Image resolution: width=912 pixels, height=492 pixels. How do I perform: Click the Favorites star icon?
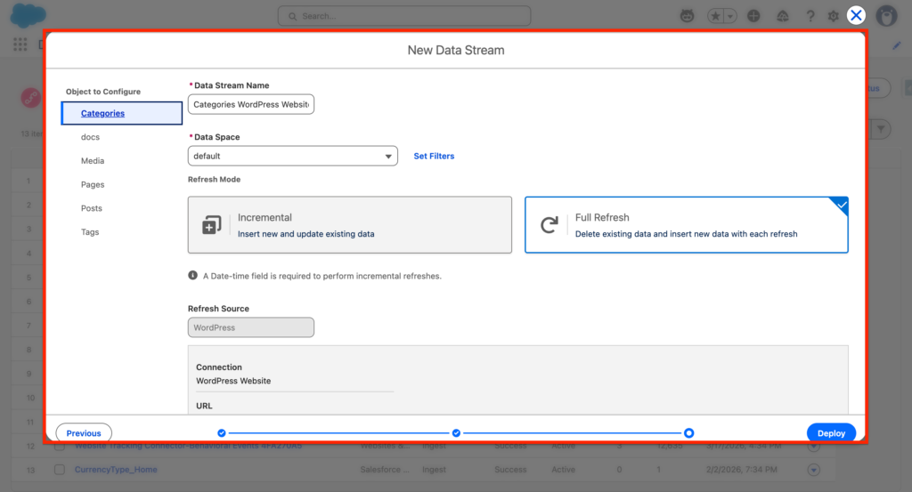click(x=715, y=16)
